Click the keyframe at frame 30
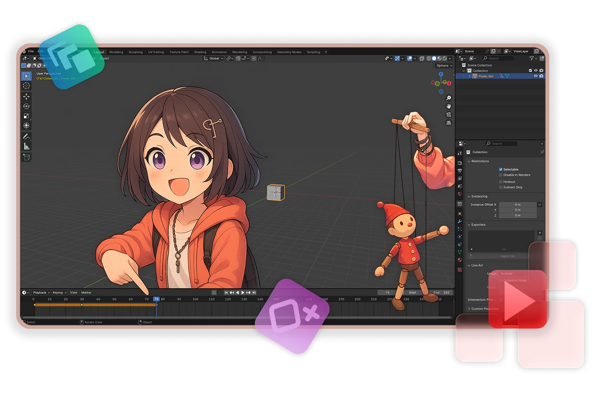The width and height of the screenshot is (597, 394). [82, 305]
